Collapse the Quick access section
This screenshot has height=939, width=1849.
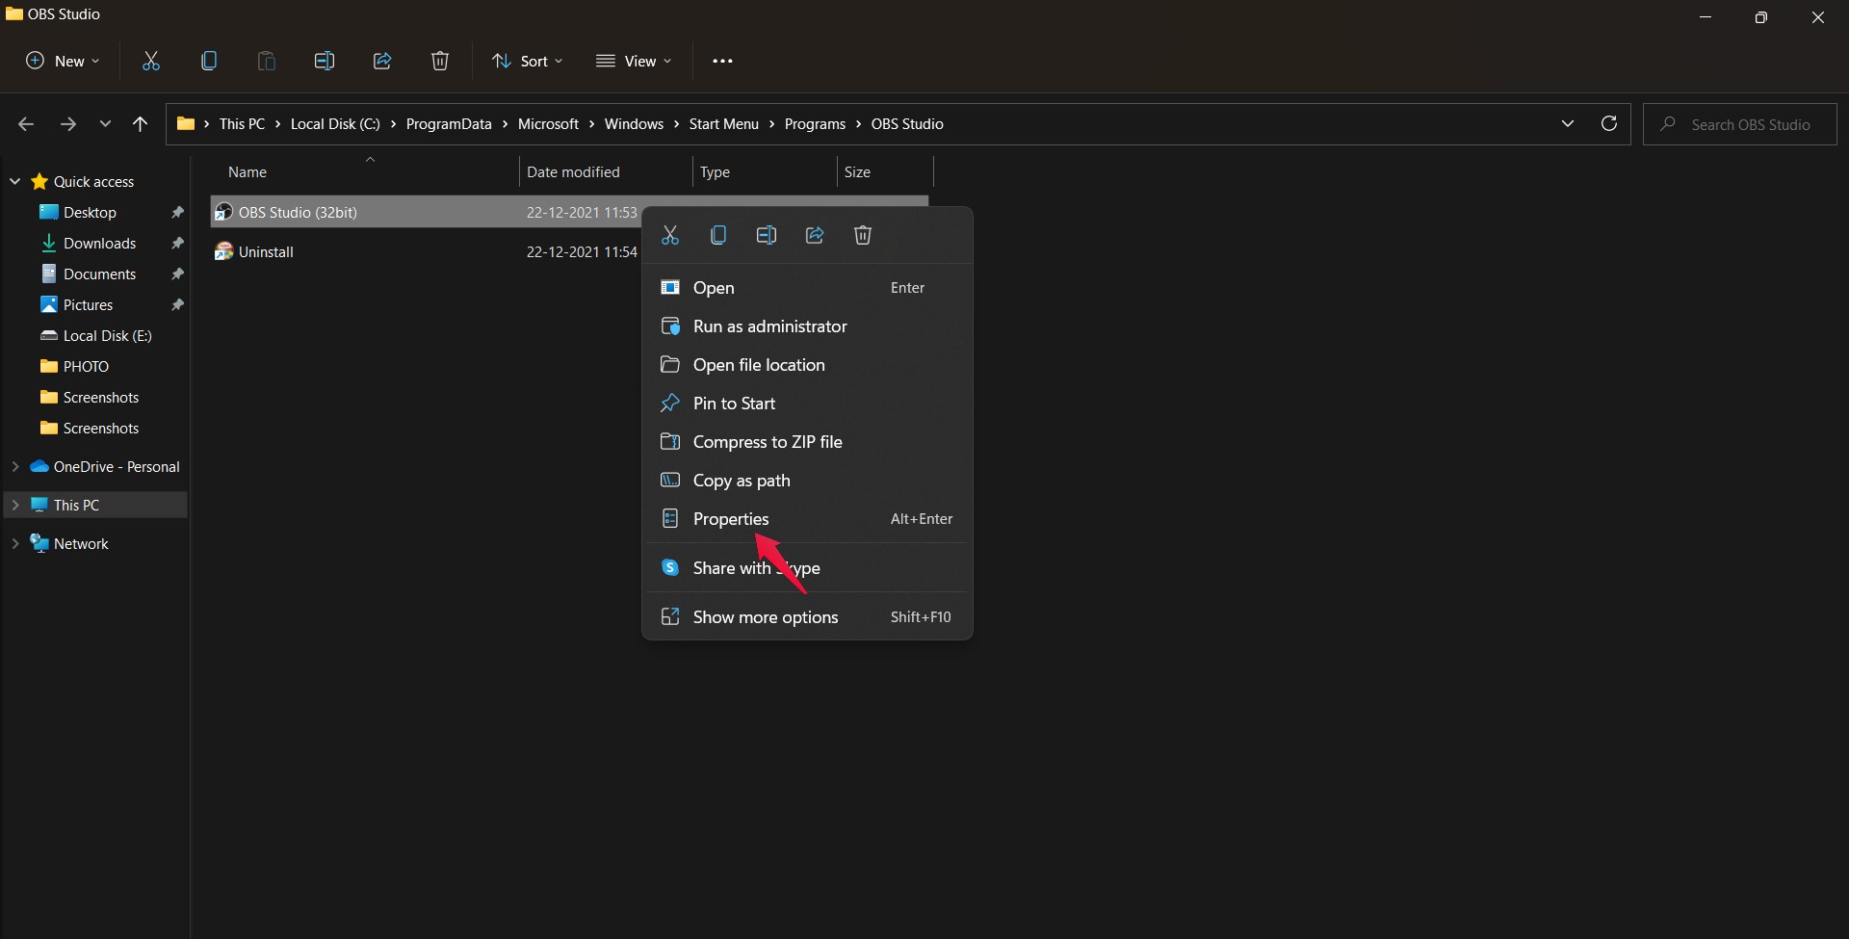15,181
